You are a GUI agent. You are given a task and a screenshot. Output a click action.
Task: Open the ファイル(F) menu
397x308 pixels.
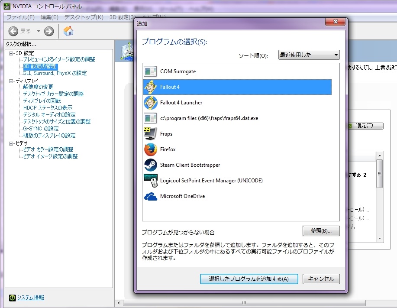pos(20,17)
